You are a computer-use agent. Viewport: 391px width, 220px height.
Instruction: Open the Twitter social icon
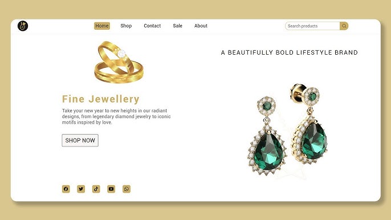pos(81,189)
